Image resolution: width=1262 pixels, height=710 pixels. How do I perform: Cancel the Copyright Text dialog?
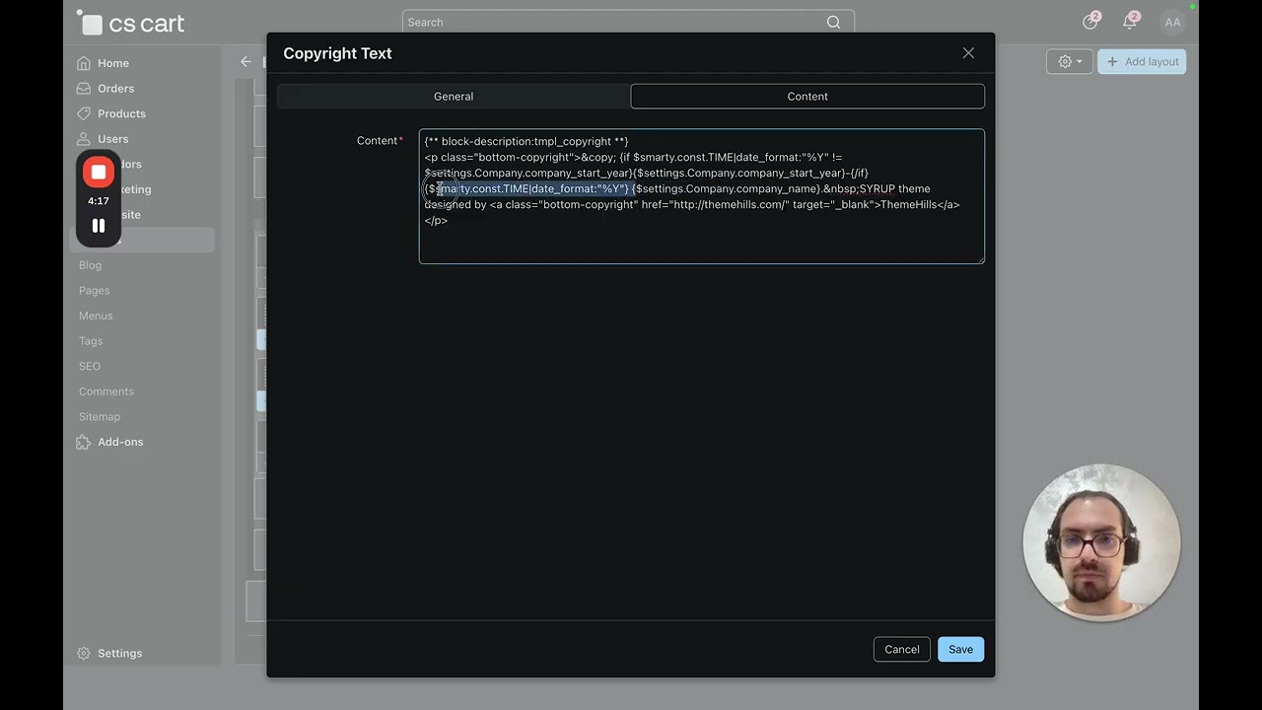pyautogui.click(x=901, y=649)
